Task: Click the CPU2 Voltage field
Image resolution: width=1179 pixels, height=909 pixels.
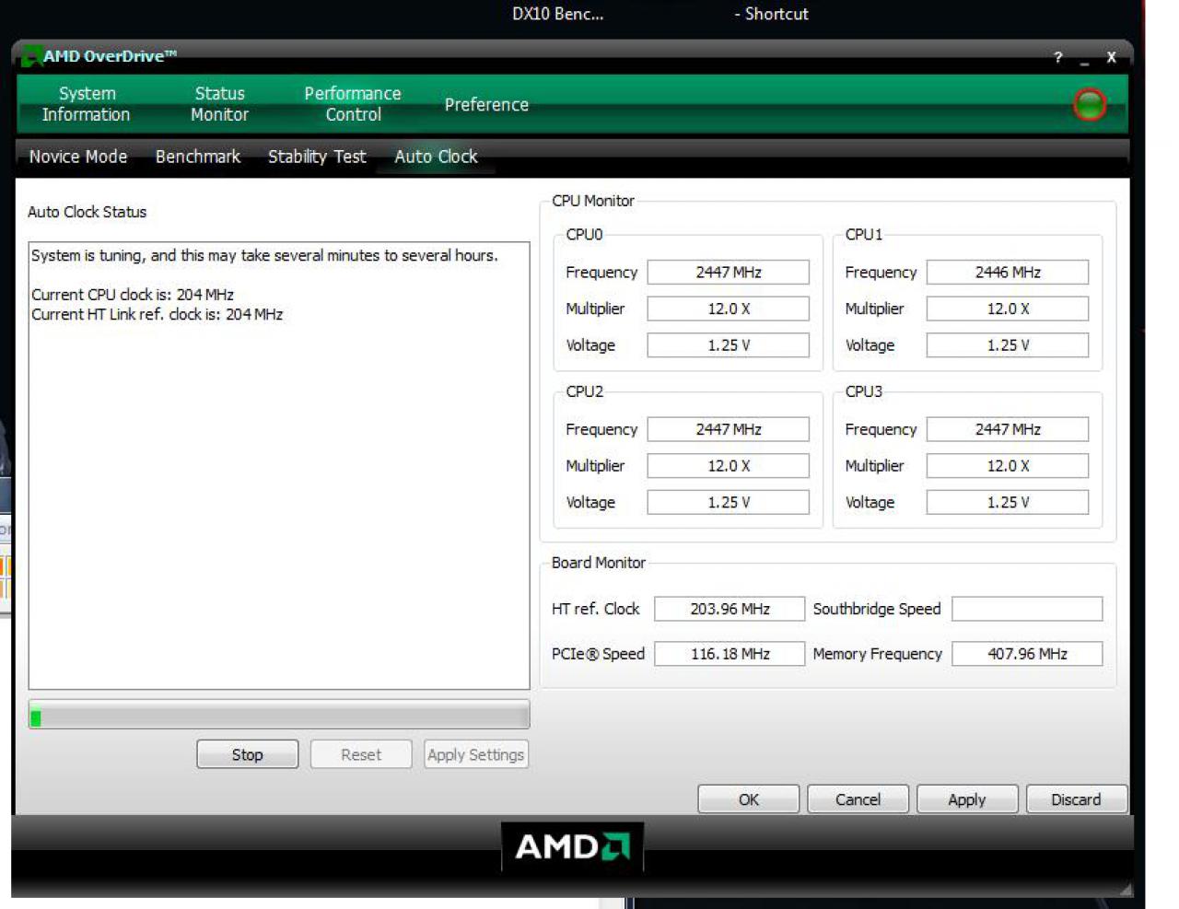Action: (729, 502)
